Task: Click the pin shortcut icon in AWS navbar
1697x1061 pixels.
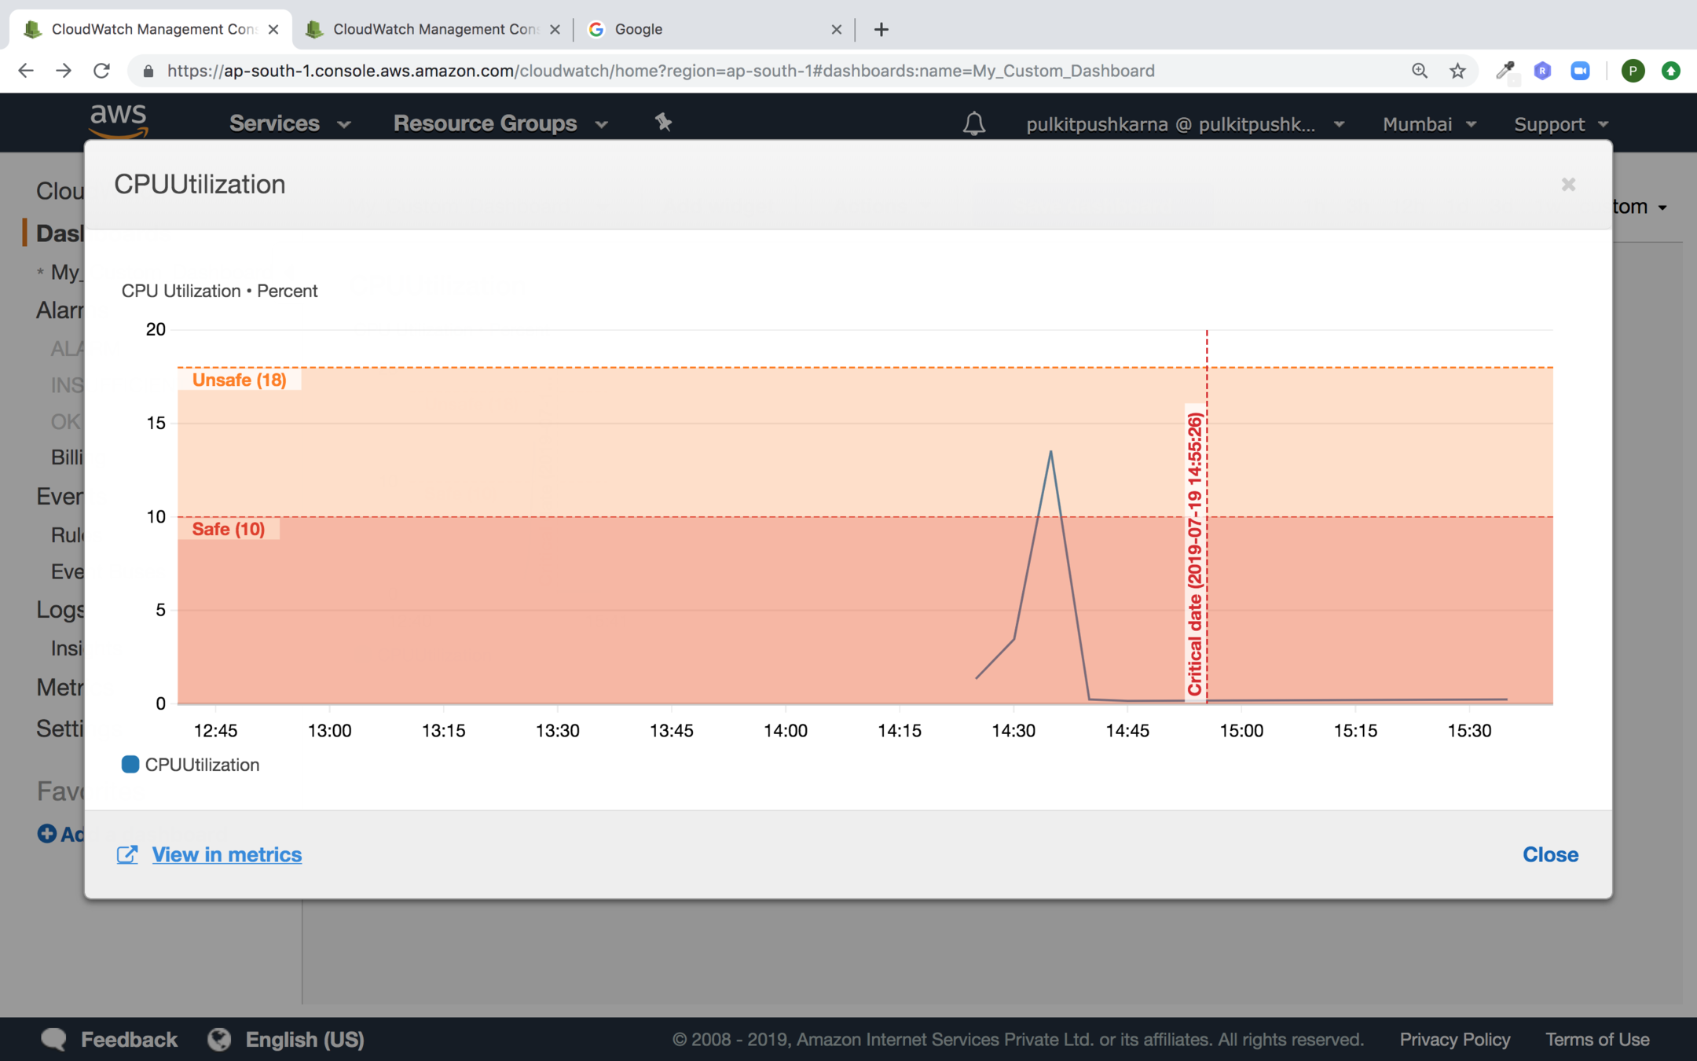Action: point(663,123)
